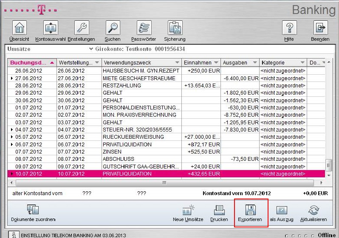Expand the selected 10.07.2012 row

(x=11, y=174)
